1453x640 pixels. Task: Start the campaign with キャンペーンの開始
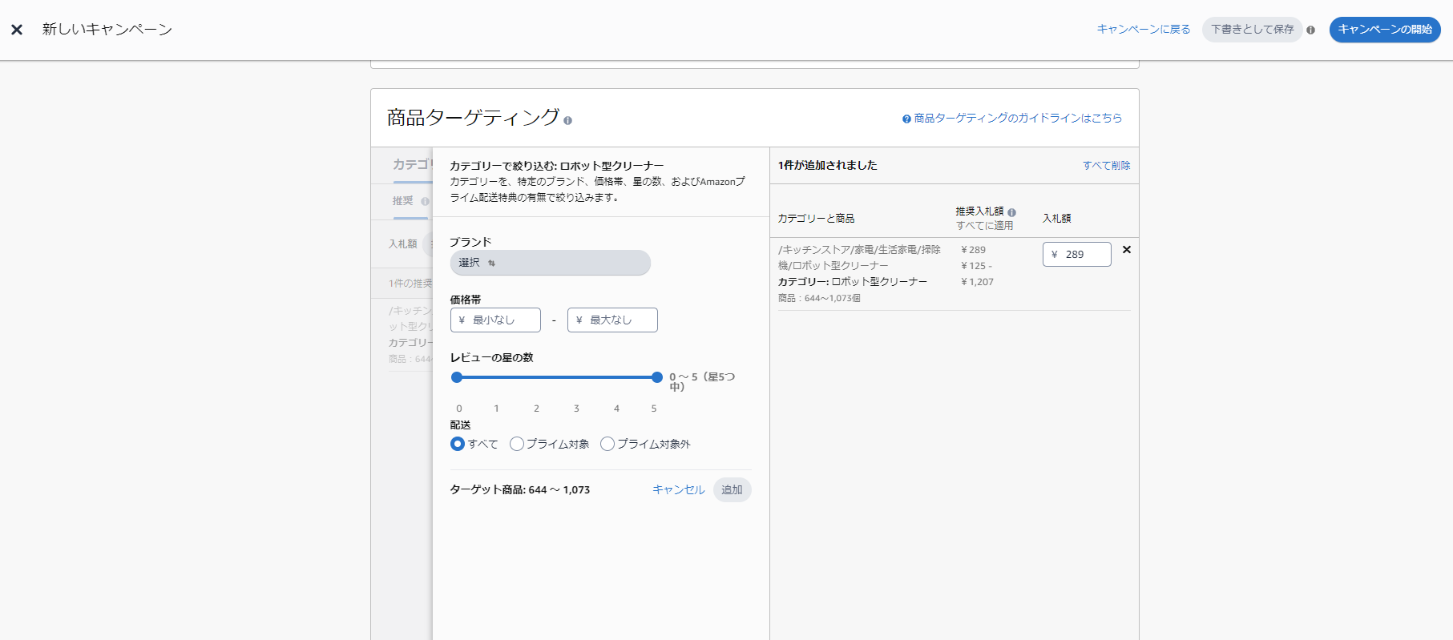(1385, 30)
